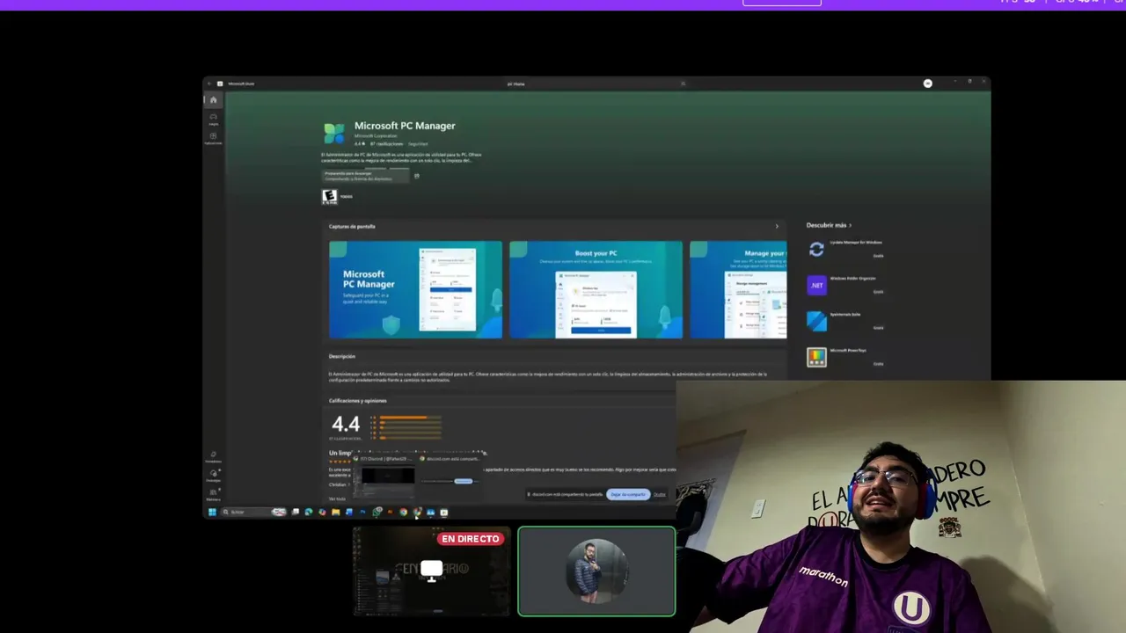Click the search magnifier in Store title bar
1126x633 pixels.
[683, 84]
